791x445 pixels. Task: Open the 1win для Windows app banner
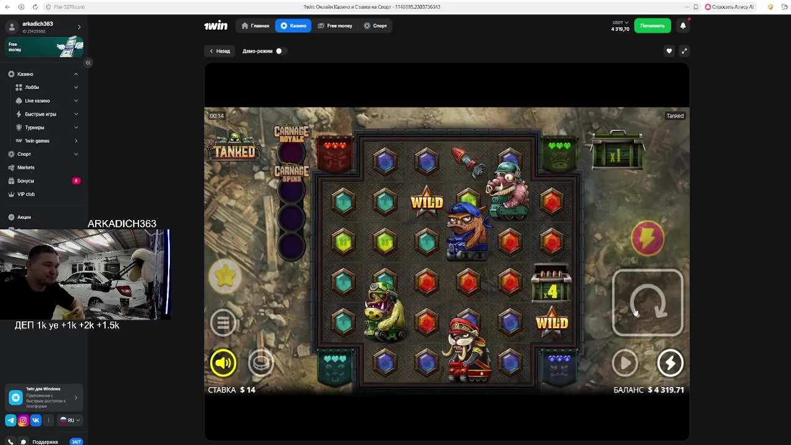[x=43, y=398]
